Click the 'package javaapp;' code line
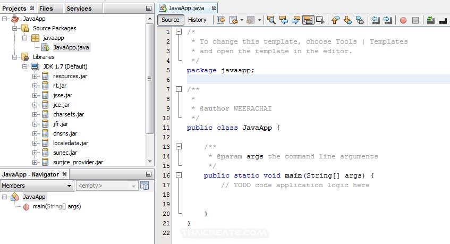450x244 pixels. [220, 70]
